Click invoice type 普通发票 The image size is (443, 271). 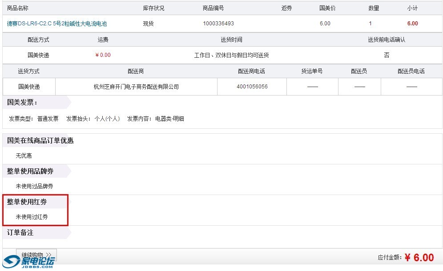(x=48, y=119)
